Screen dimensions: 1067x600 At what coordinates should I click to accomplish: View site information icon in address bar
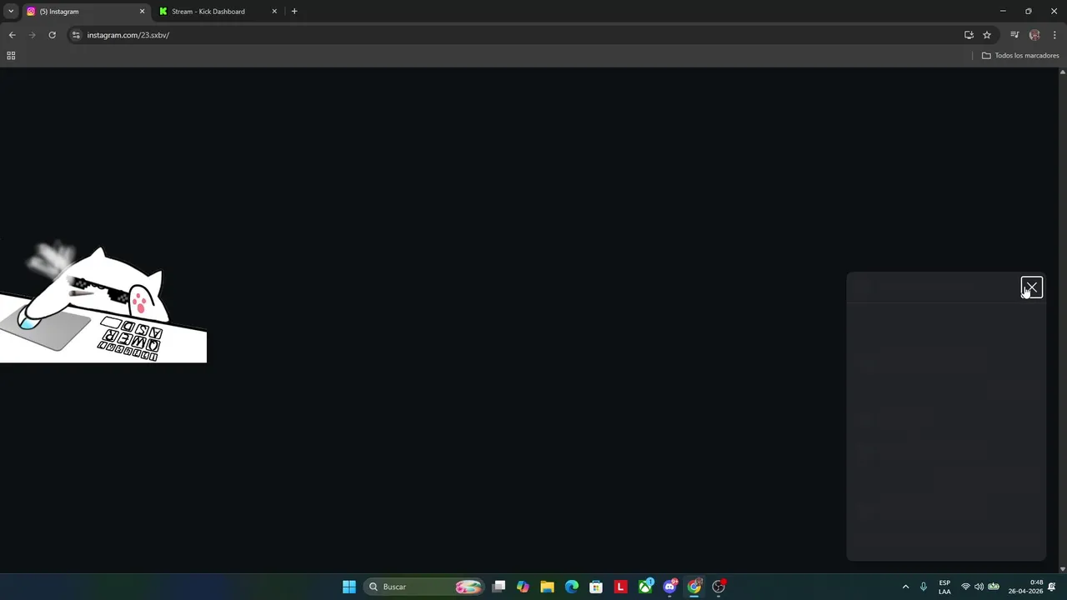(76, 35)
